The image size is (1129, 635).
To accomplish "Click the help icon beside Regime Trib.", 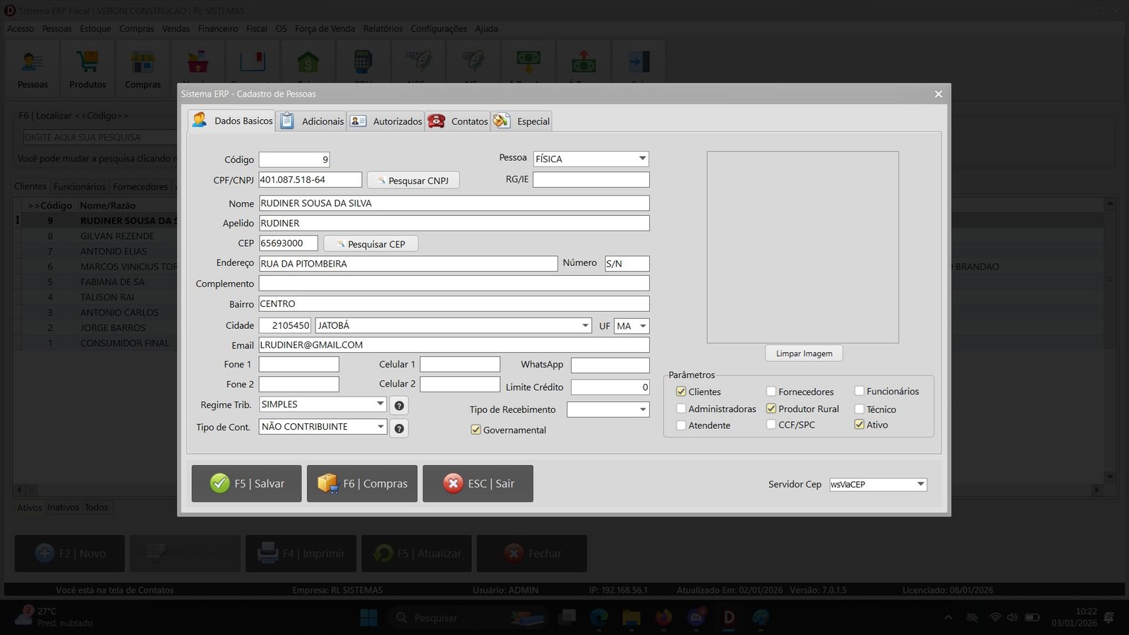I will (399, 406).
